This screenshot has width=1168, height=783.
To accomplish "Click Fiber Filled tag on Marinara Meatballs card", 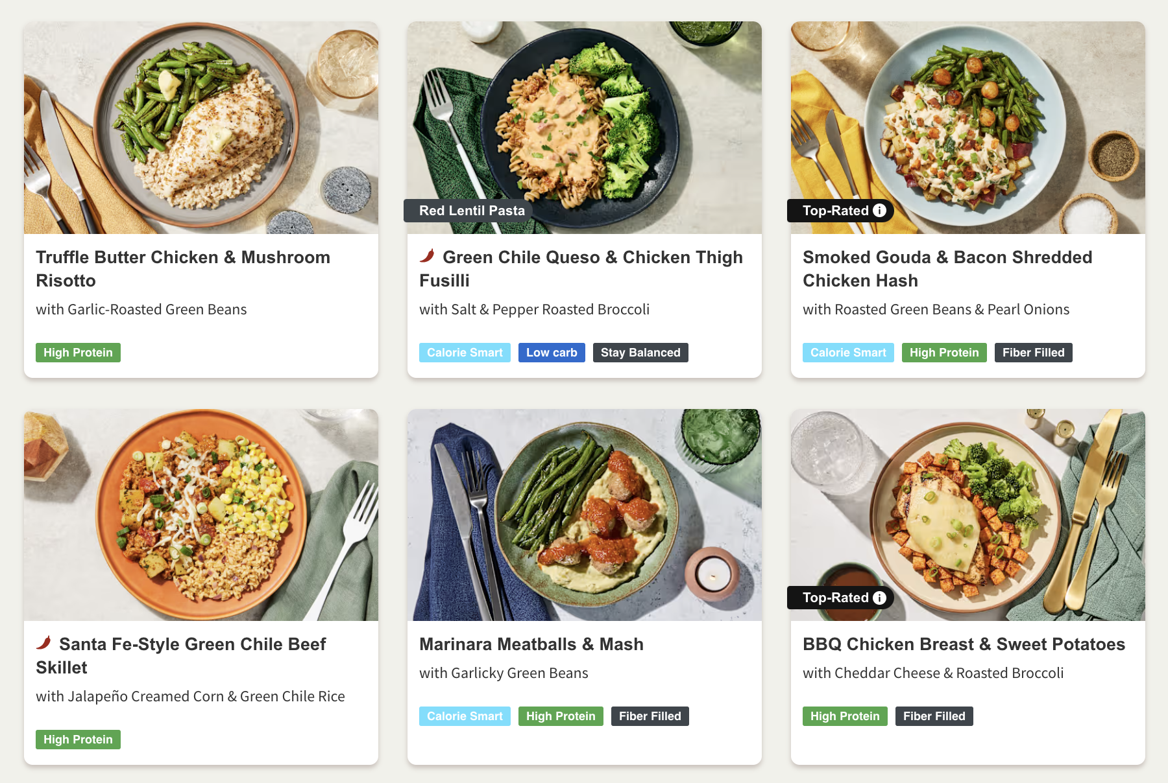I will click(x=650, y=716).
